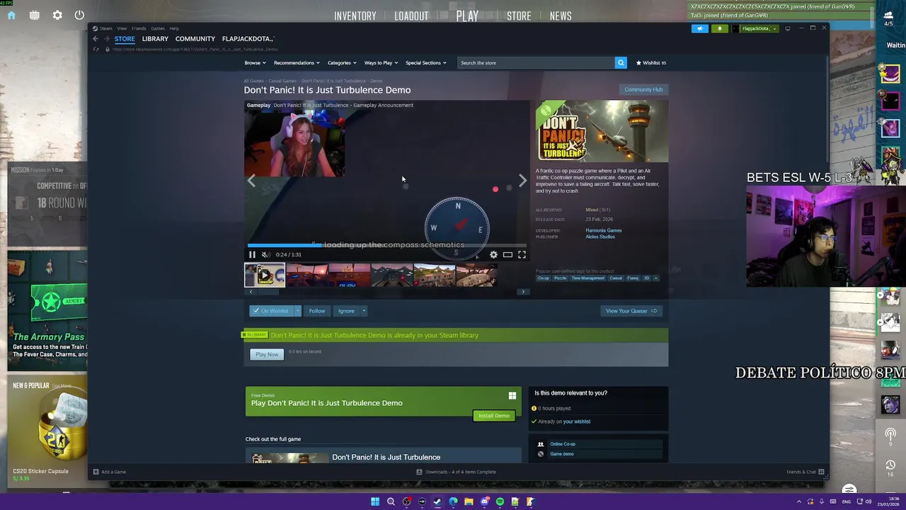Go to the CS2 home icon
This screenshot has height=510, width=906.
coord(11,15)
